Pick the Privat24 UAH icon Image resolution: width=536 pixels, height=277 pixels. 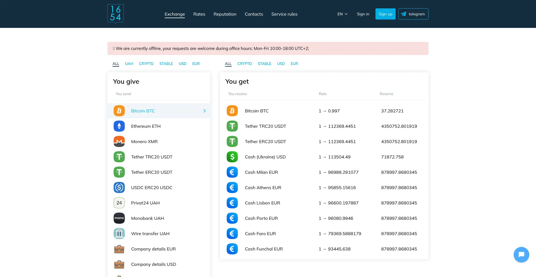coord(119,203)
